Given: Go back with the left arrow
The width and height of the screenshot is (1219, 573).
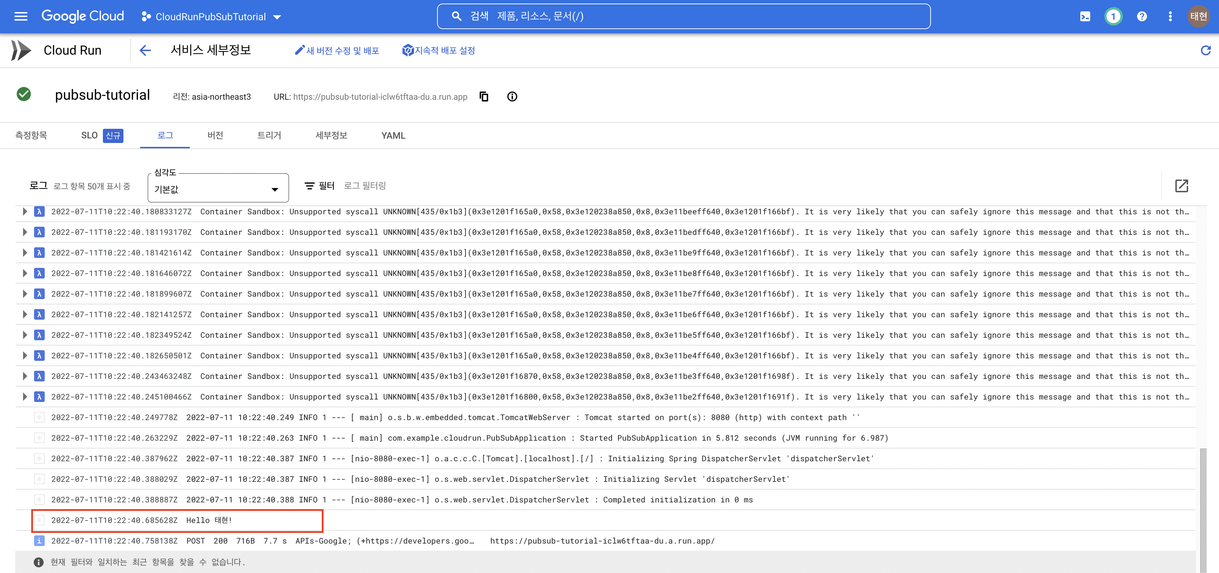Looking at the screenshot, I should pyautogui.click(x=145, y=50).
